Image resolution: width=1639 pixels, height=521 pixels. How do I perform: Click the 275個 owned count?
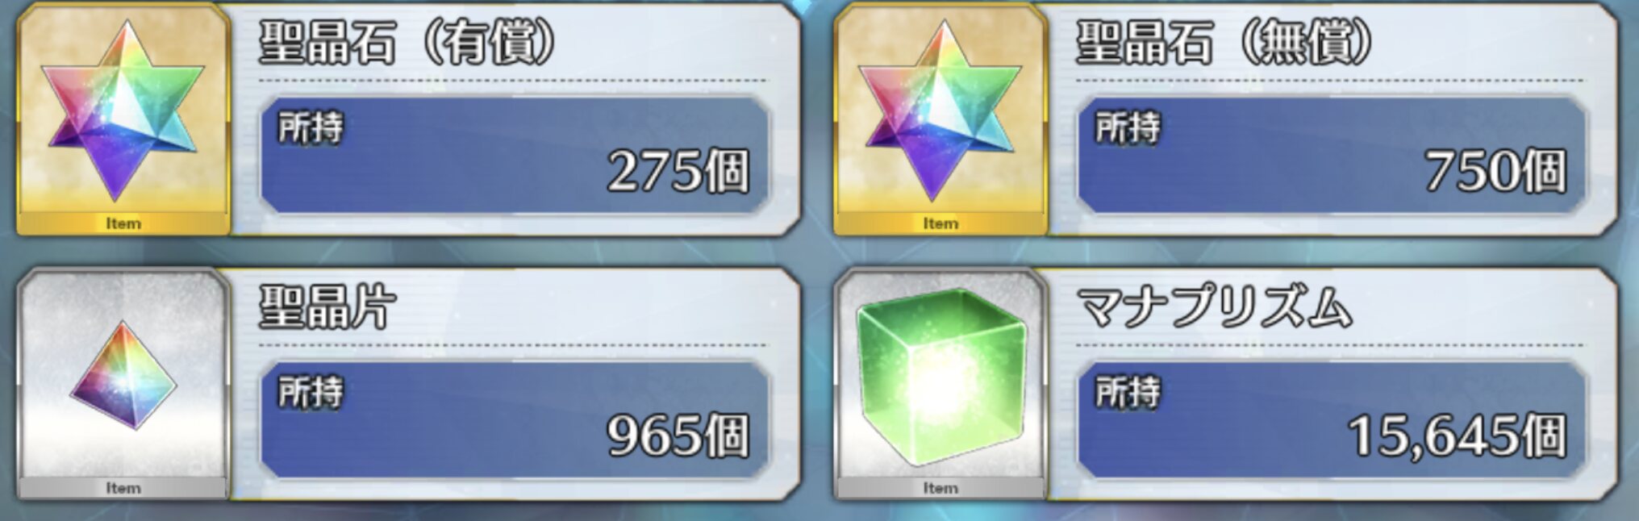pyautogui.click(x=678, y=171)
